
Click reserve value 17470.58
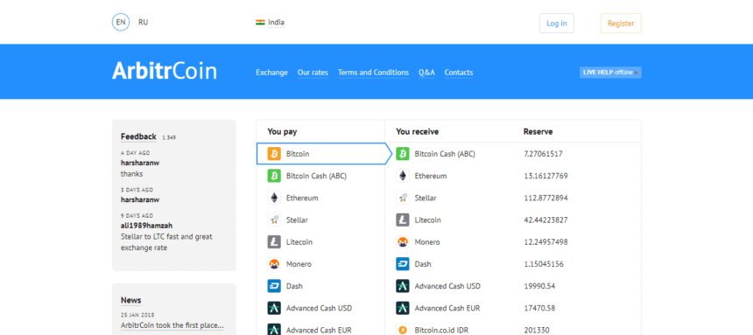click(539, 309)
